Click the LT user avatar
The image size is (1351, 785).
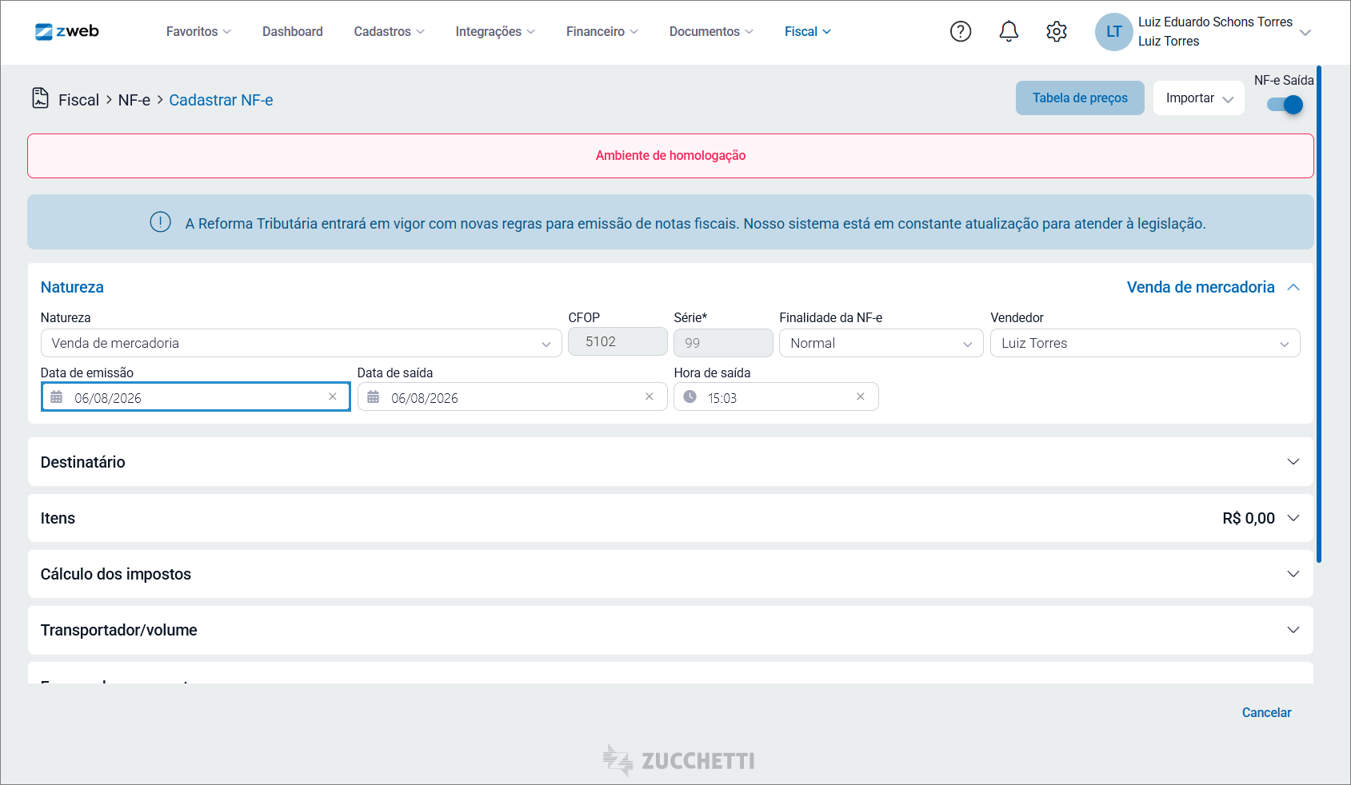click(1113, 32)
